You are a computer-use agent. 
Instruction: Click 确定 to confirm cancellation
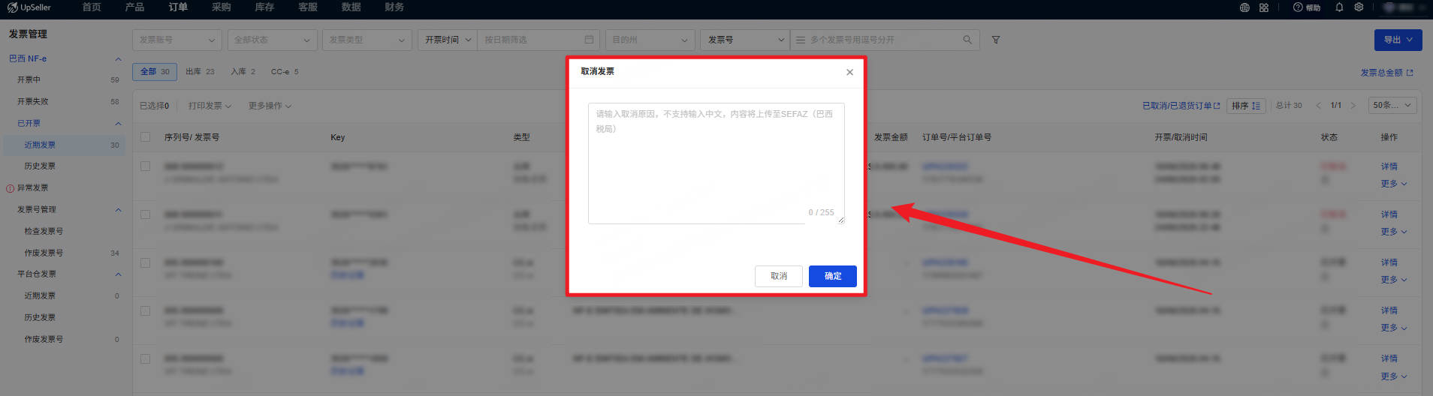coord(833,276)
